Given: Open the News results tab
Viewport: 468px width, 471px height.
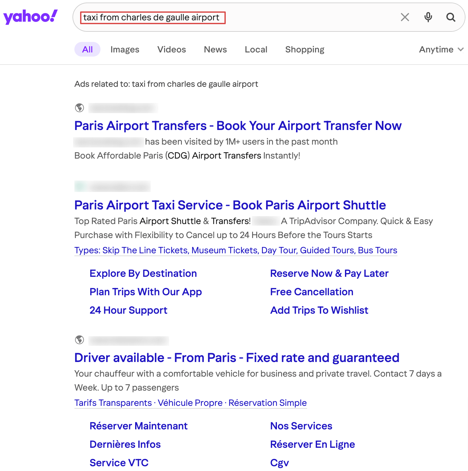Looking at the screenshot, I should point(216,50).
